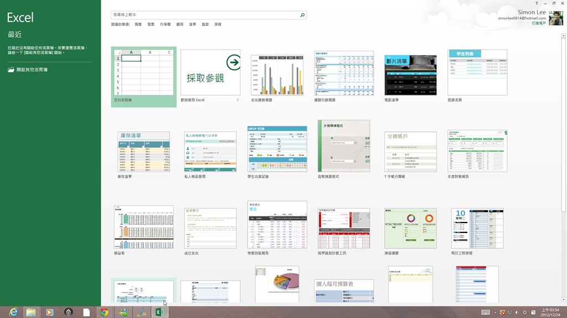Search suggested term 費用

click(180, 24)
